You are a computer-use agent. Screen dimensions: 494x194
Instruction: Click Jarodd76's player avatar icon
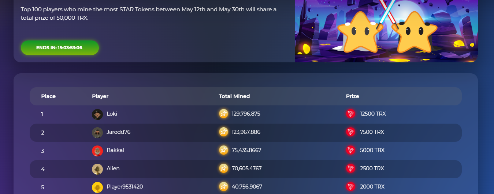(97, 132)
